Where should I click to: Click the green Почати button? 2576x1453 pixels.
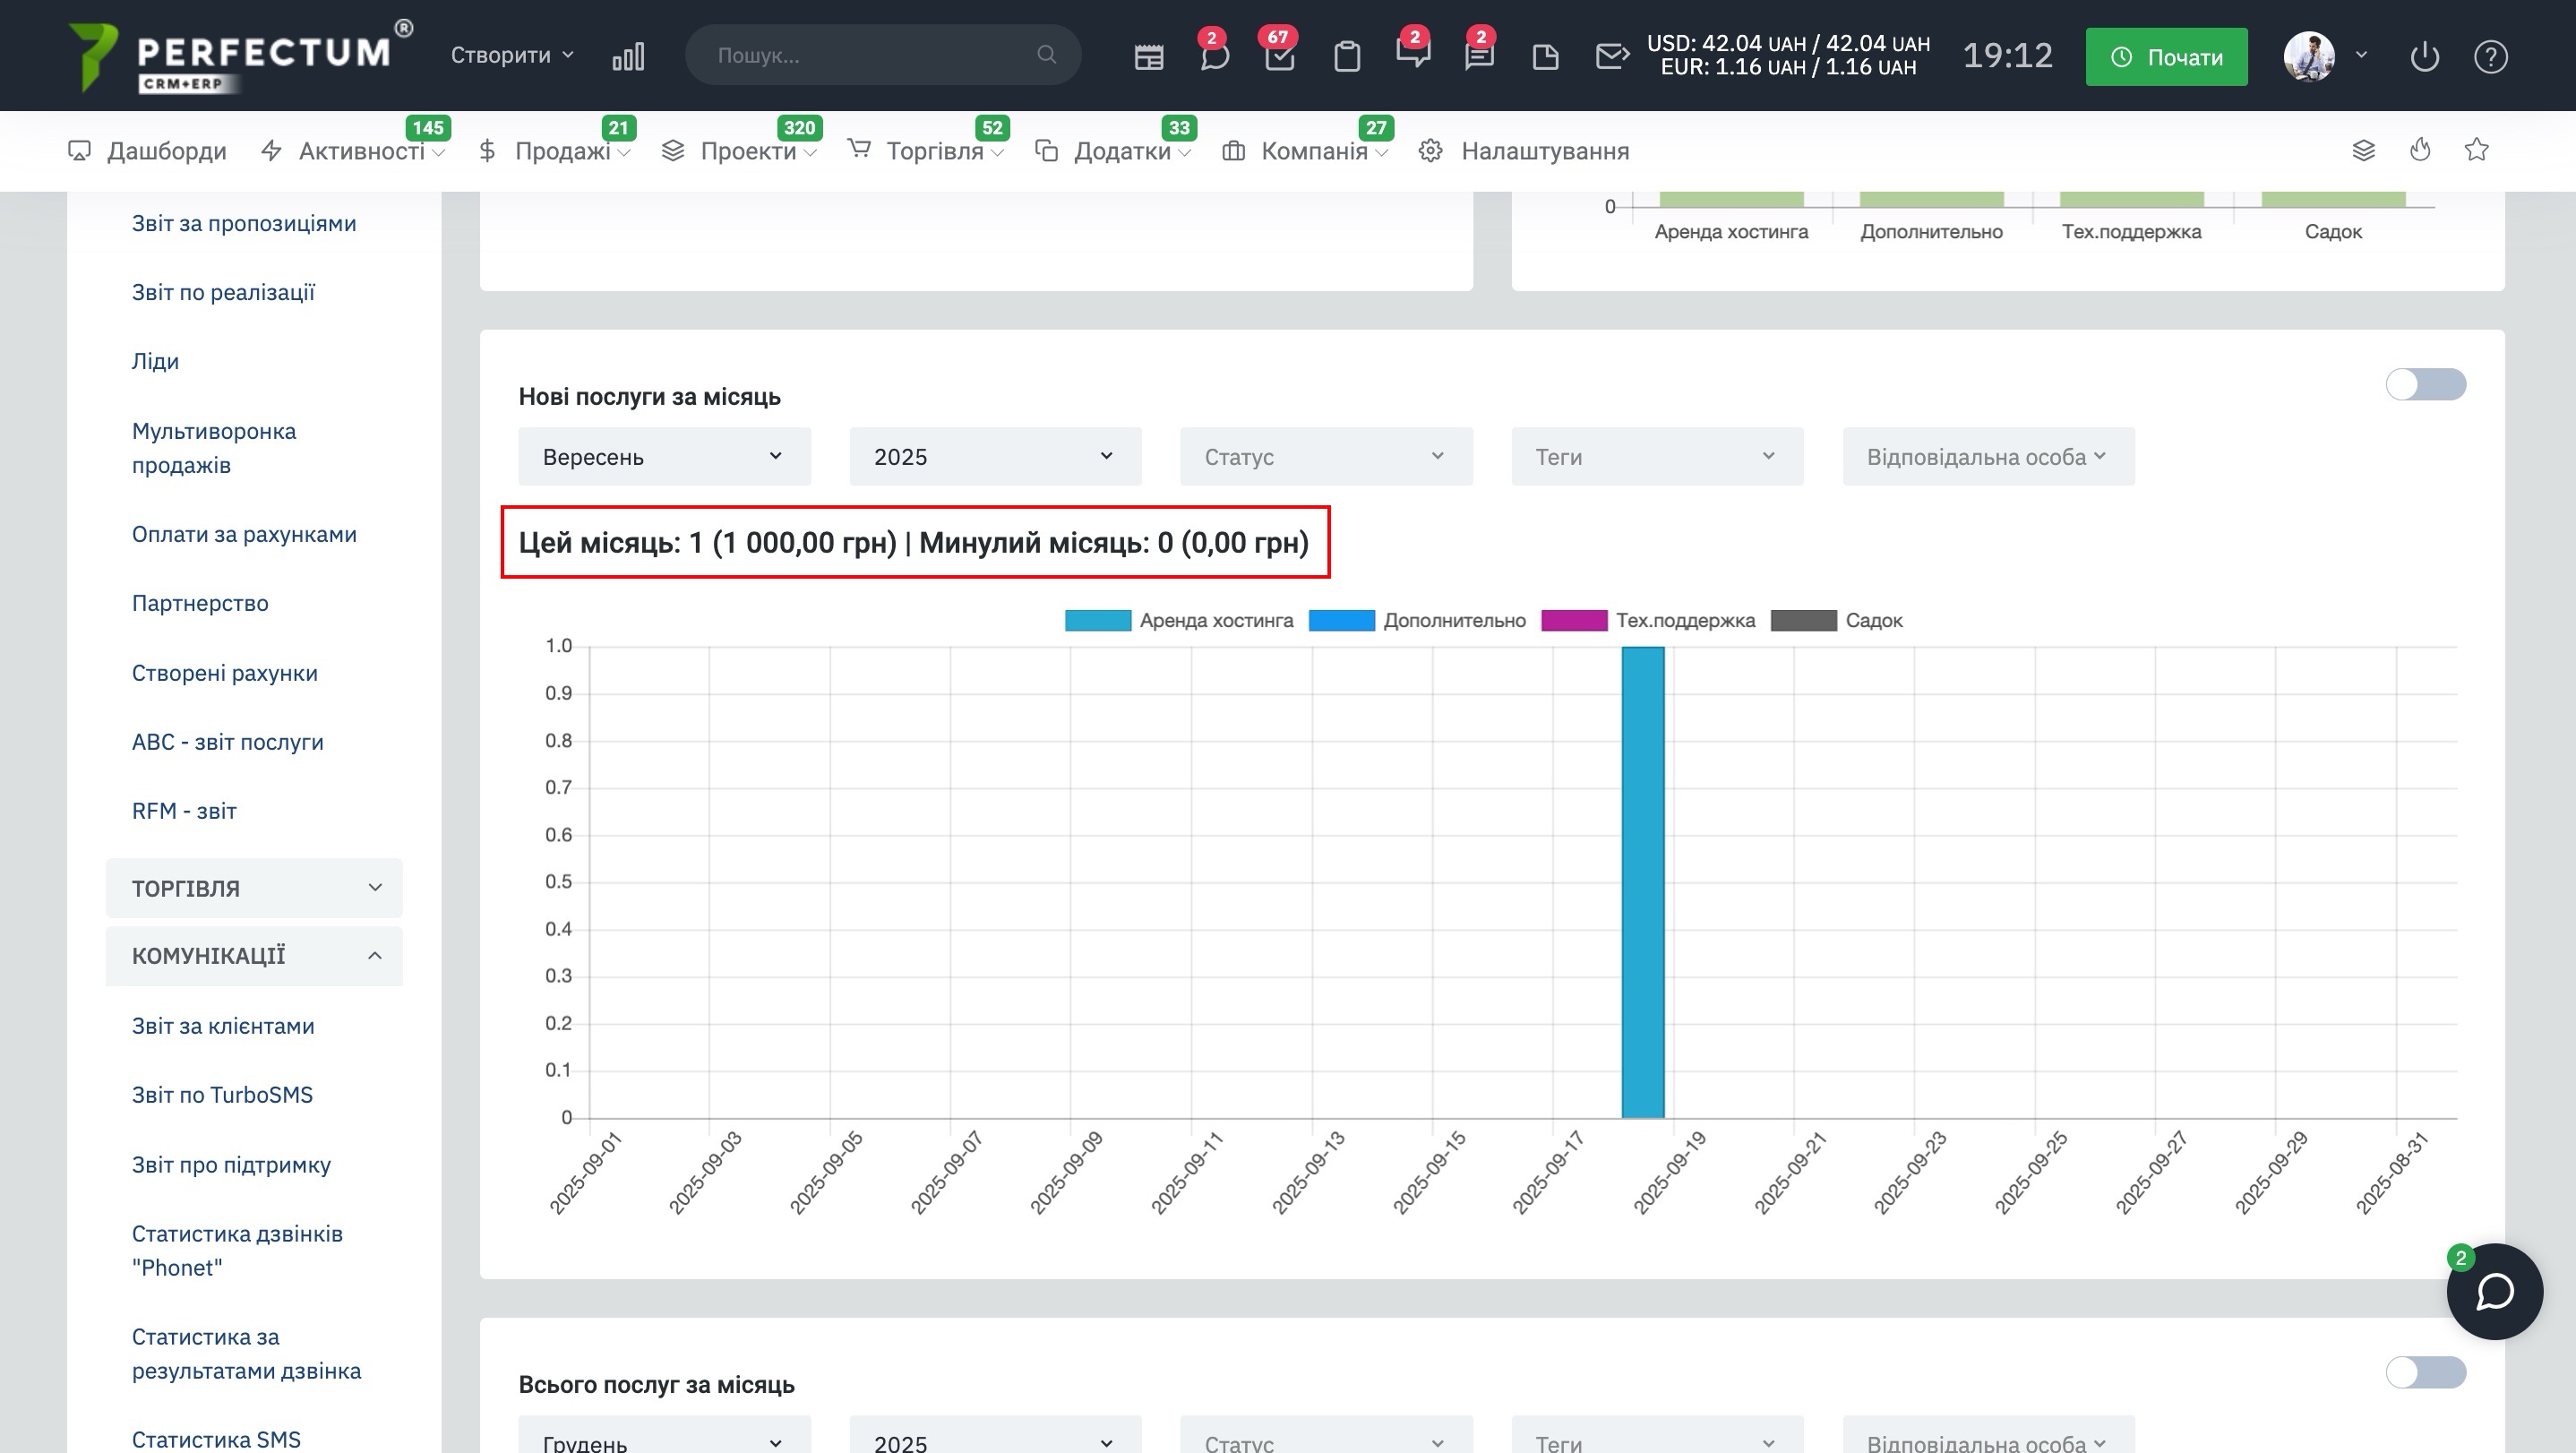2166,57
